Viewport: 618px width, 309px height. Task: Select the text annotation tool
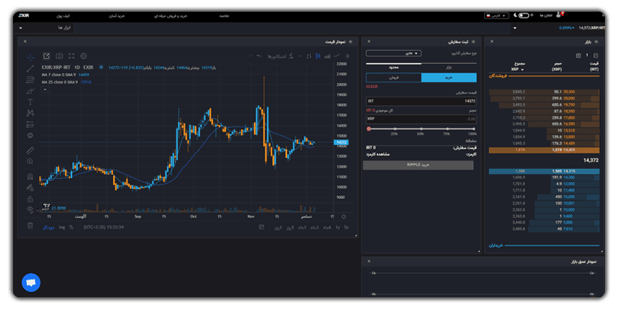30,102
